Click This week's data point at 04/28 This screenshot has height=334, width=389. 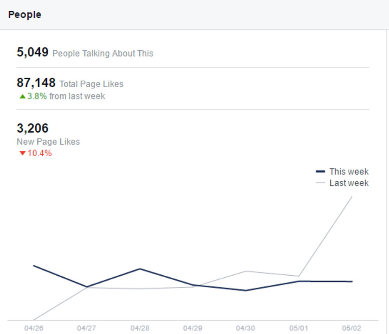(x=140, y=269)
